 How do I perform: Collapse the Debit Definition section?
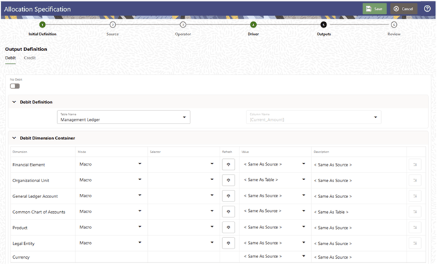point(14,102)
